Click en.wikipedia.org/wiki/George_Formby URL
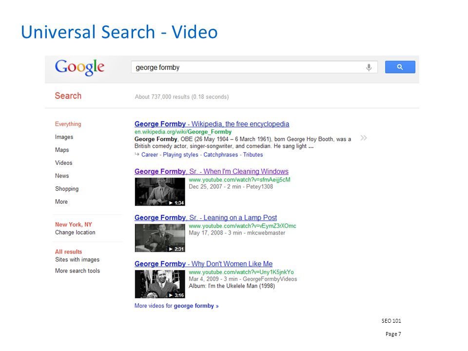Viewport: 468px width, 351px height. 183,132
